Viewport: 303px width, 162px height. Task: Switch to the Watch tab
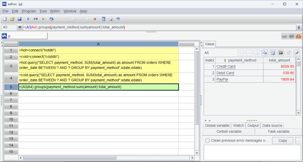pyautogui.click(x=238, y=126)
